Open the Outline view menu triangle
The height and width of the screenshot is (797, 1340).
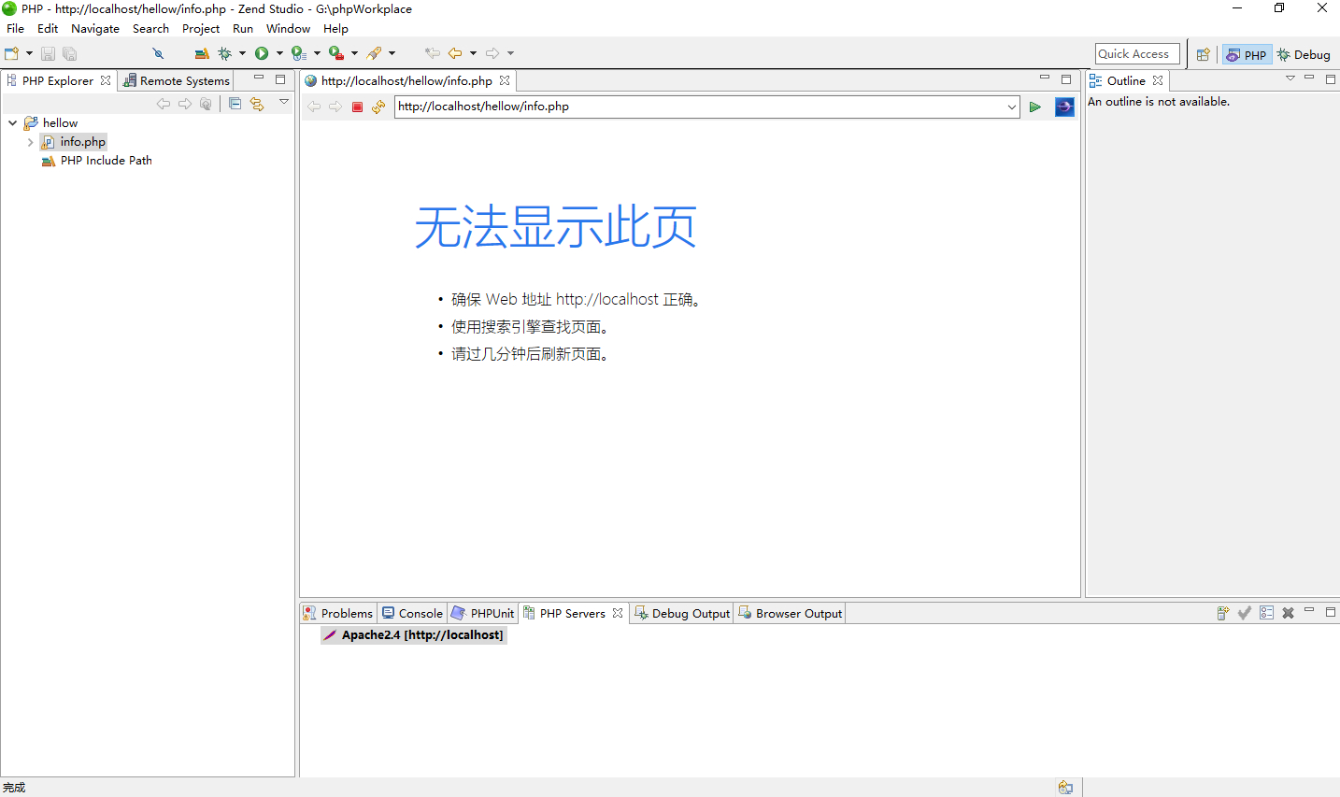click(1290, 78)
